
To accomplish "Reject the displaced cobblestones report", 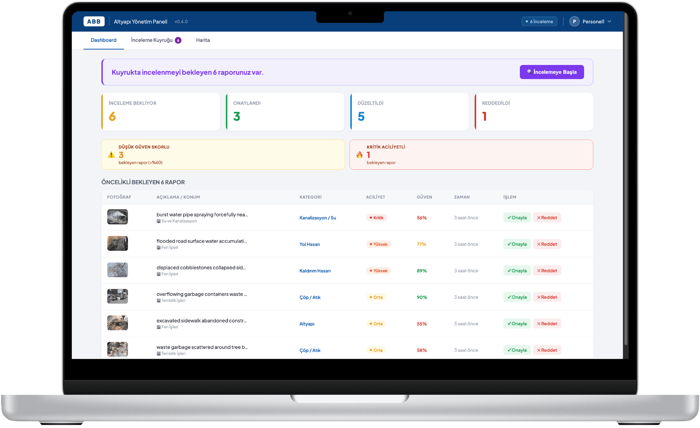I will pyautogui.click(x=547, y=271).
